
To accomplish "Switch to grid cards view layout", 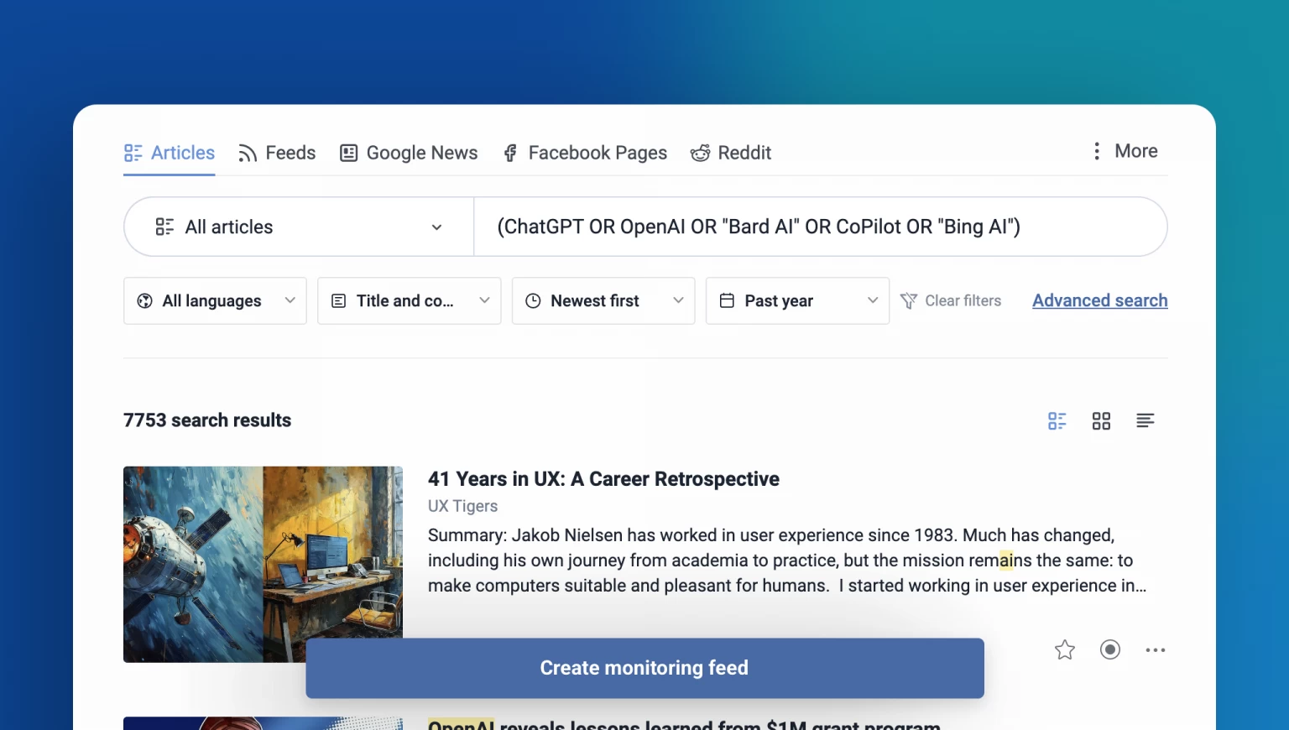I will 1101,421.
